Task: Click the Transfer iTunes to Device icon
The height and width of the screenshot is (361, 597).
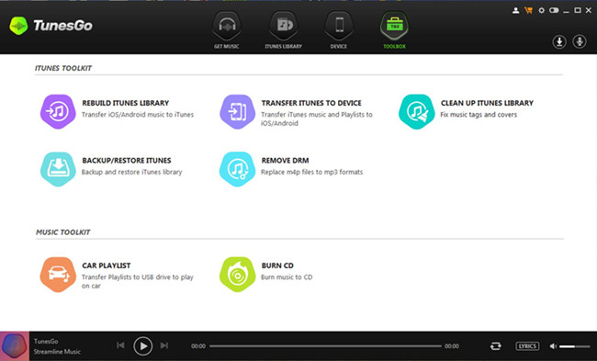Action: (x=237, y=112)
